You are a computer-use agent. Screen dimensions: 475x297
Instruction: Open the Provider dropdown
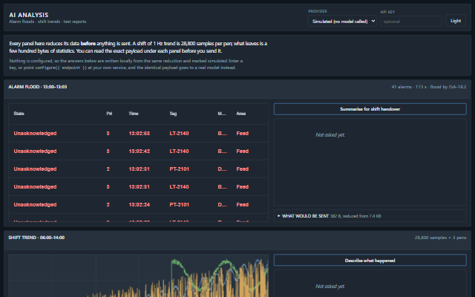click(x=342, y=22)
